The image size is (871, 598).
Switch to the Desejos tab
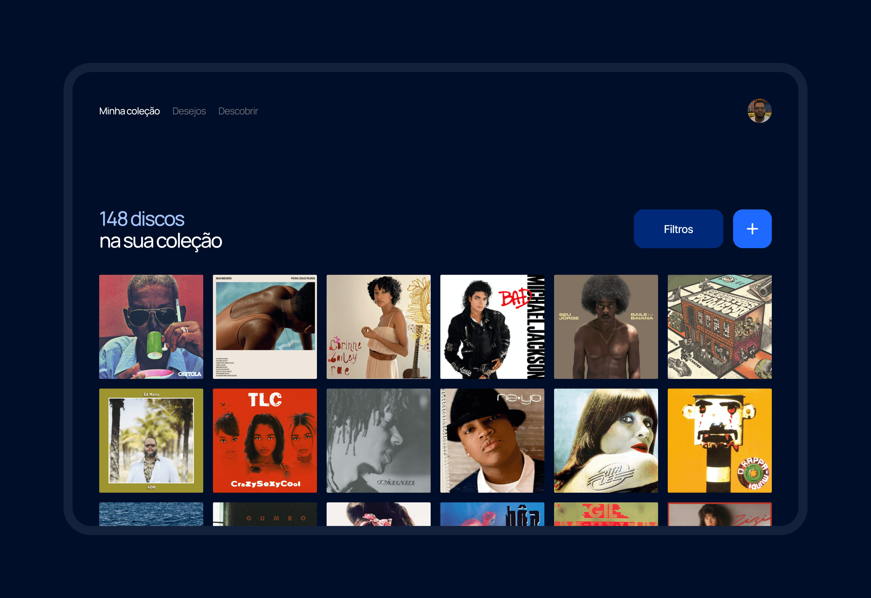click(189, 111)
